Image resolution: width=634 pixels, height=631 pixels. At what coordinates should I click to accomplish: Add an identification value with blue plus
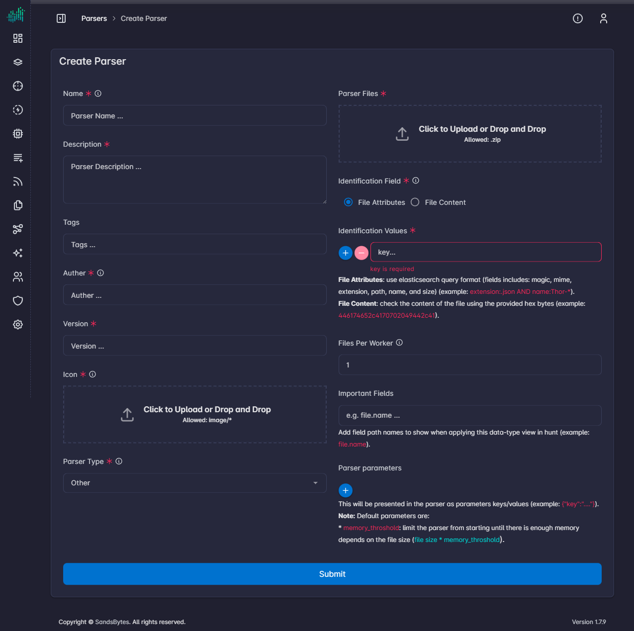pyautogui.click(x=346, y=253)
